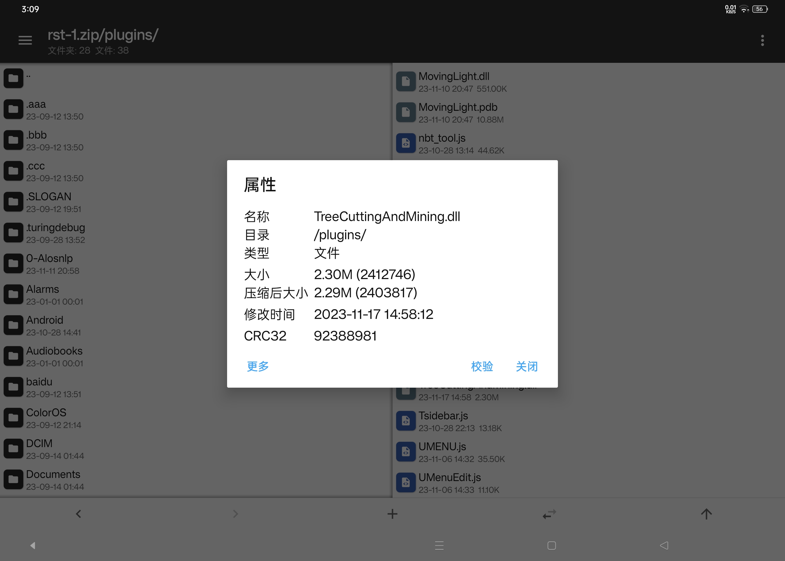Tap the plus add button
The height and width of the screenshot is (561, 785).
point(392,514)
